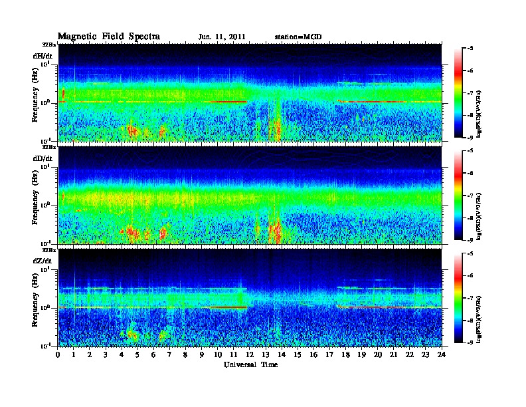The image size is (526, 407).
Task: Click hour "14" on the Universal Time axis
Action: pyautogui.click(x=282, y=355)
